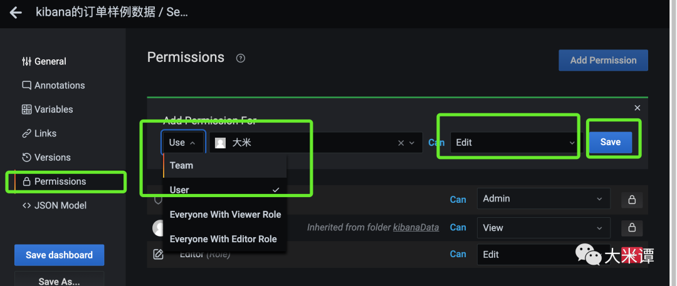This screenshot has height=286, width=677.
Task: Clear the selected user 大米
Action: (x=401, y=143)
